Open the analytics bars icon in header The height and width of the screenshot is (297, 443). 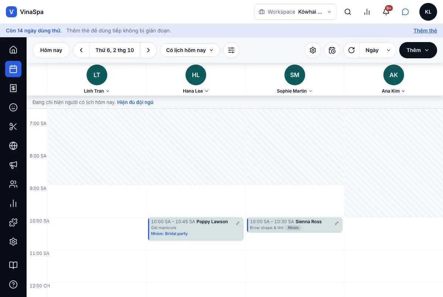point(367,12)
